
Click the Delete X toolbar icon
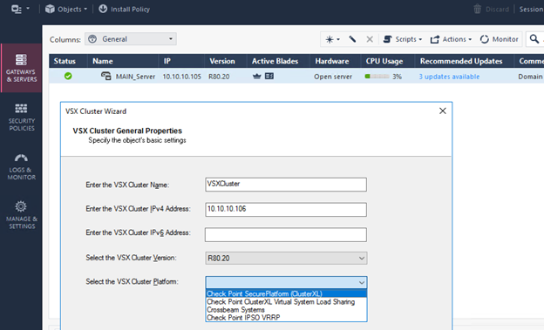(370, 39)
